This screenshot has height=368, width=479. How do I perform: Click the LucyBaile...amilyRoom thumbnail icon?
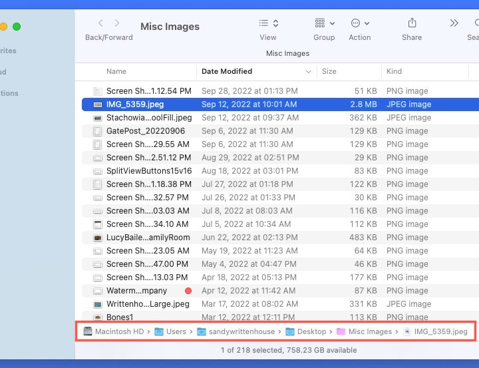point(98,238)
